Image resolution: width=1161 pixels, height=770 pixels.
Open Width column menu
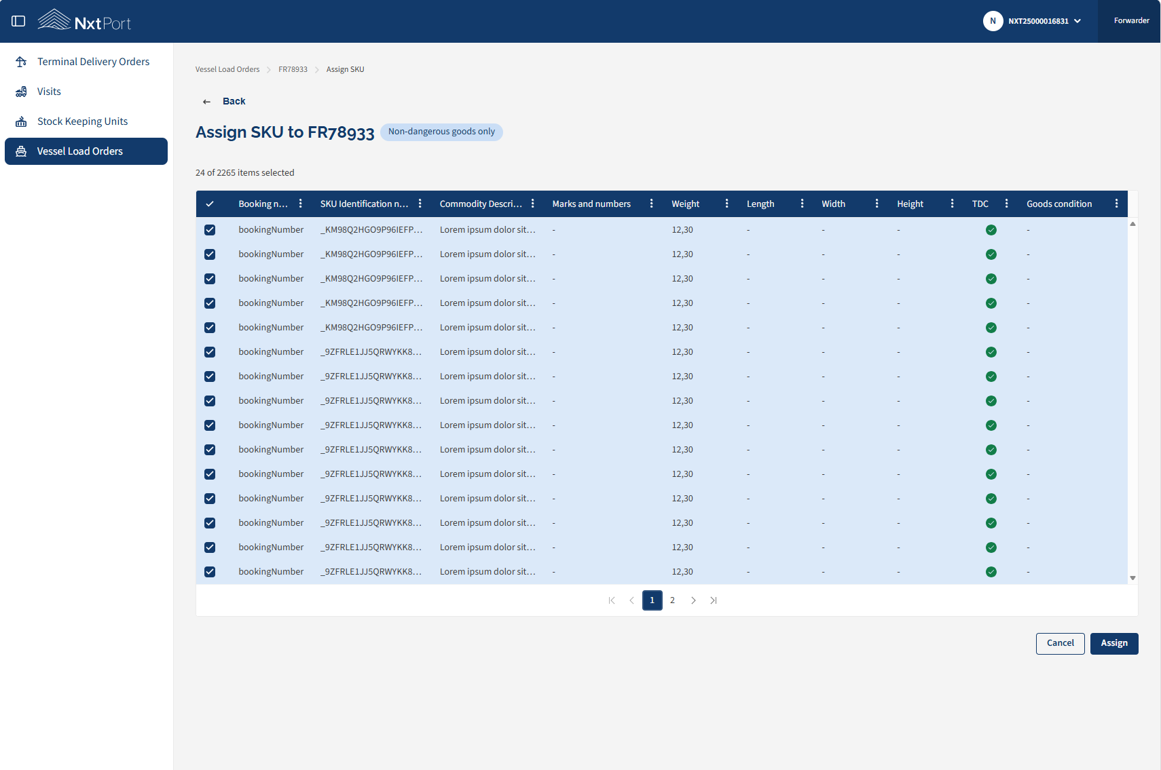point(877,204)
